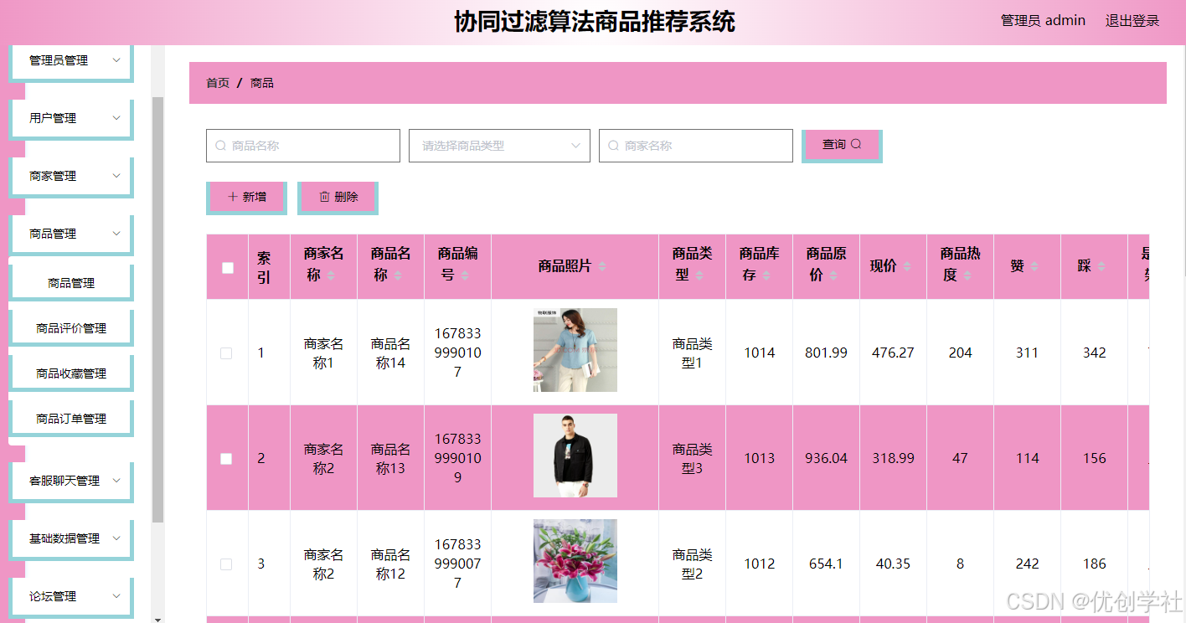Click the 商品类型3 cell
Viewport: 1186px width, 623px height.
(x=693, y=459)
